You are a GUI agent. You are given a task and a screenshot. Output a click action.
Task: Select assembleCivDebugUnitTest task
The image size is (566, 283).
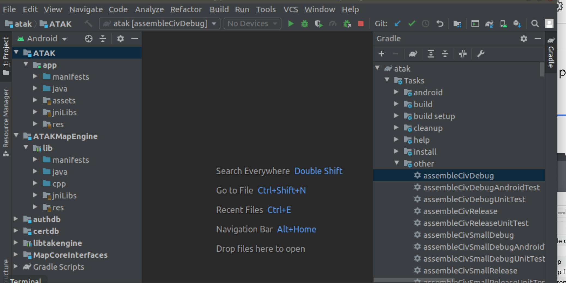point(474,199)
